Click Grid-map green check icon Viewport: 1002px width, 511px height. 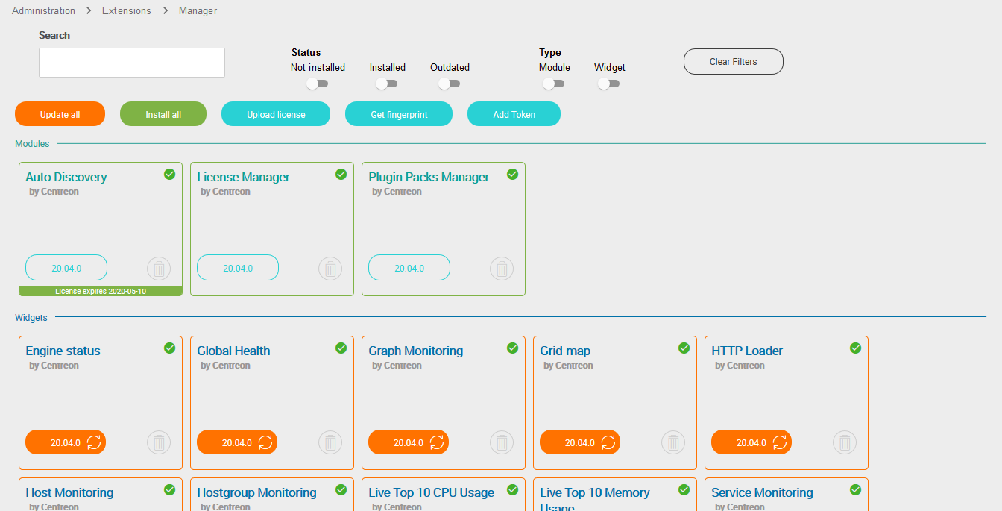pos(684,348)
